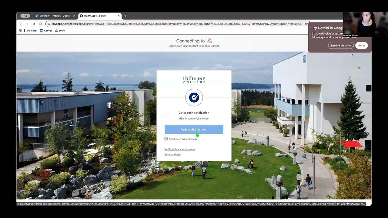Open the Drive bookmark
This screenshot has width=388, height=218.
[x=60, y=31]
